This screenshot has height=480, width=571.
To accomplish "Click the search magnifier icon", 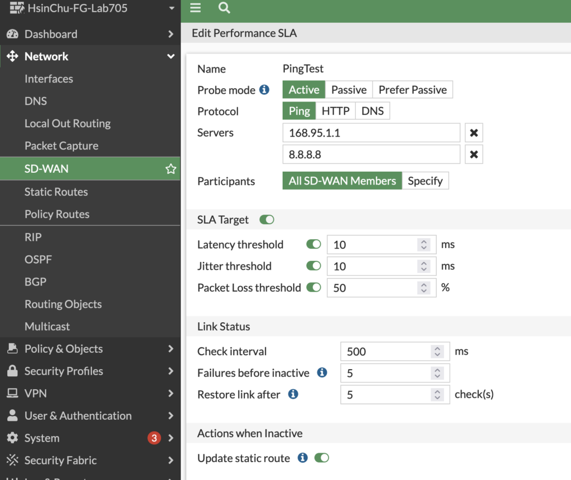I will coord(224,8).
